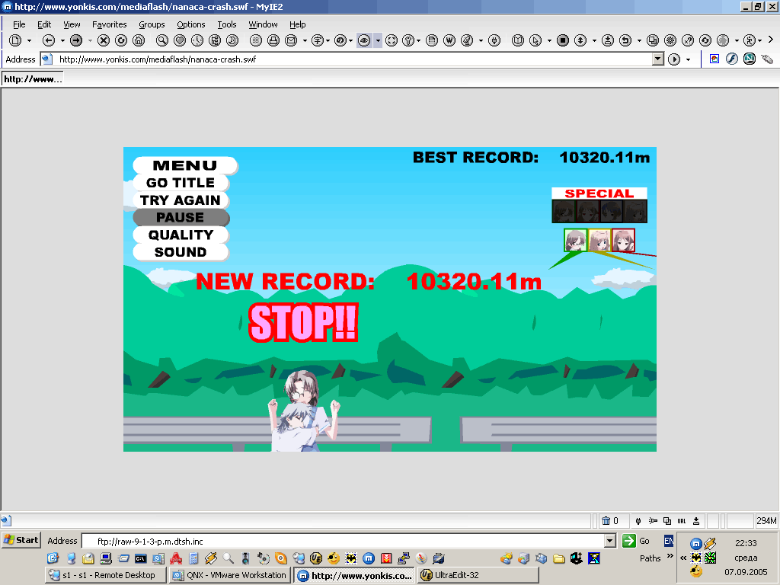
Task: Click the EN language indicator
Action: pos(669,541)
